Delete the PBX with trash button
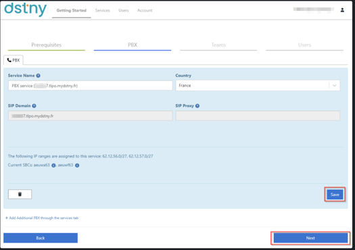This screenshot has height=250, width=355. pos(20,194)
